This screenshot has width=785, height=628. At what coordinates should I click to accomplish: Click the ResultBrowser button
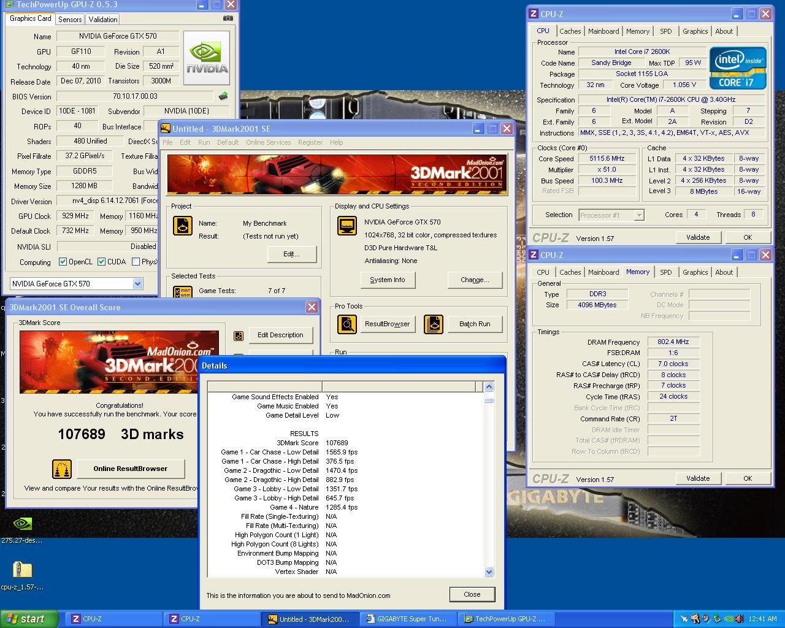pyautogui.click(x=387, y=324)
